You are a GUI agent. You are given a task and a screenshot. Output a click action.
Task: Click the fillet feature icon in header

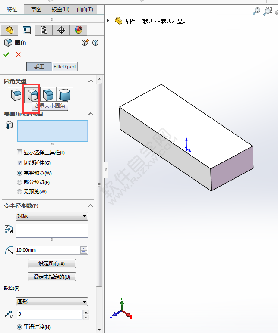coord(8,43)
